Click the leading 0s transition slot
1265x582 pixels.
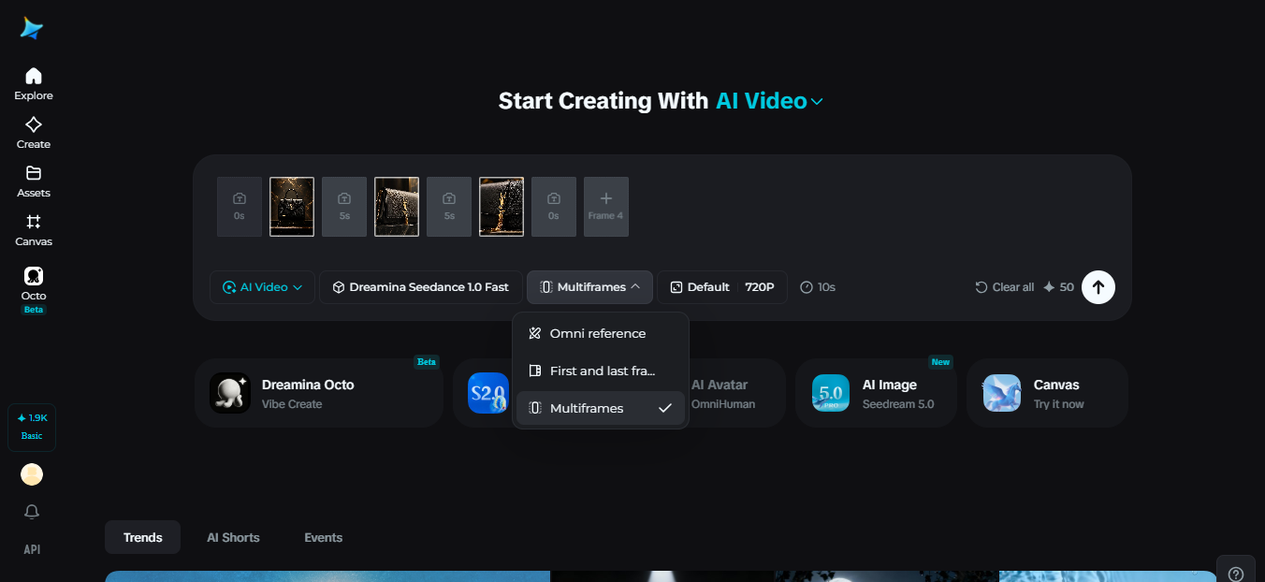240,207
